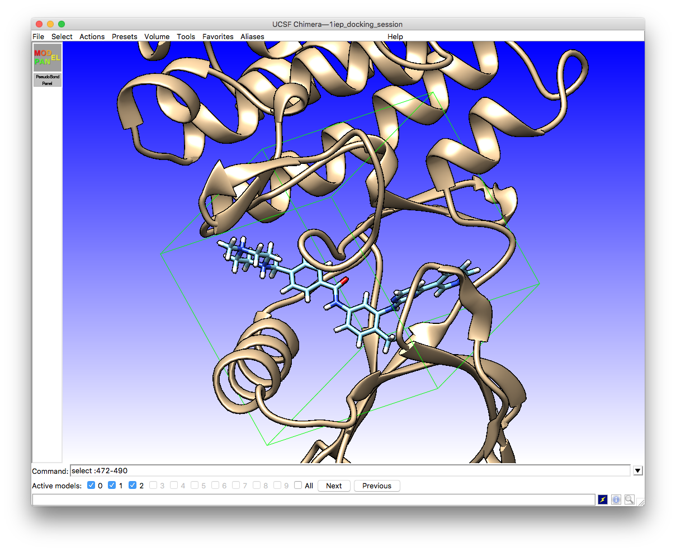Screen dimensions: 676x551
Task: Toggle active model 0 checkbox
Action: click(92, 485)
